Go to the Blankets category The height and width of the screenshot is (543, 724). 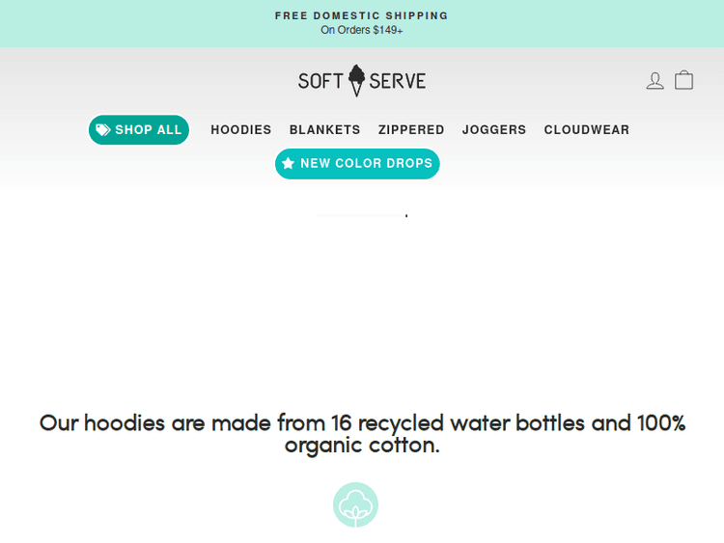(x=324, y=130)
